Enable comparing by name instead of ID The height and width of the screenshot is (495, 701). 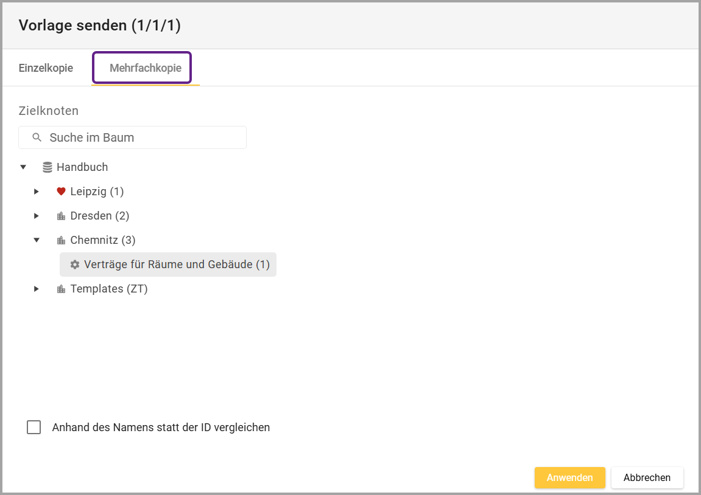(x=34, y=427)
